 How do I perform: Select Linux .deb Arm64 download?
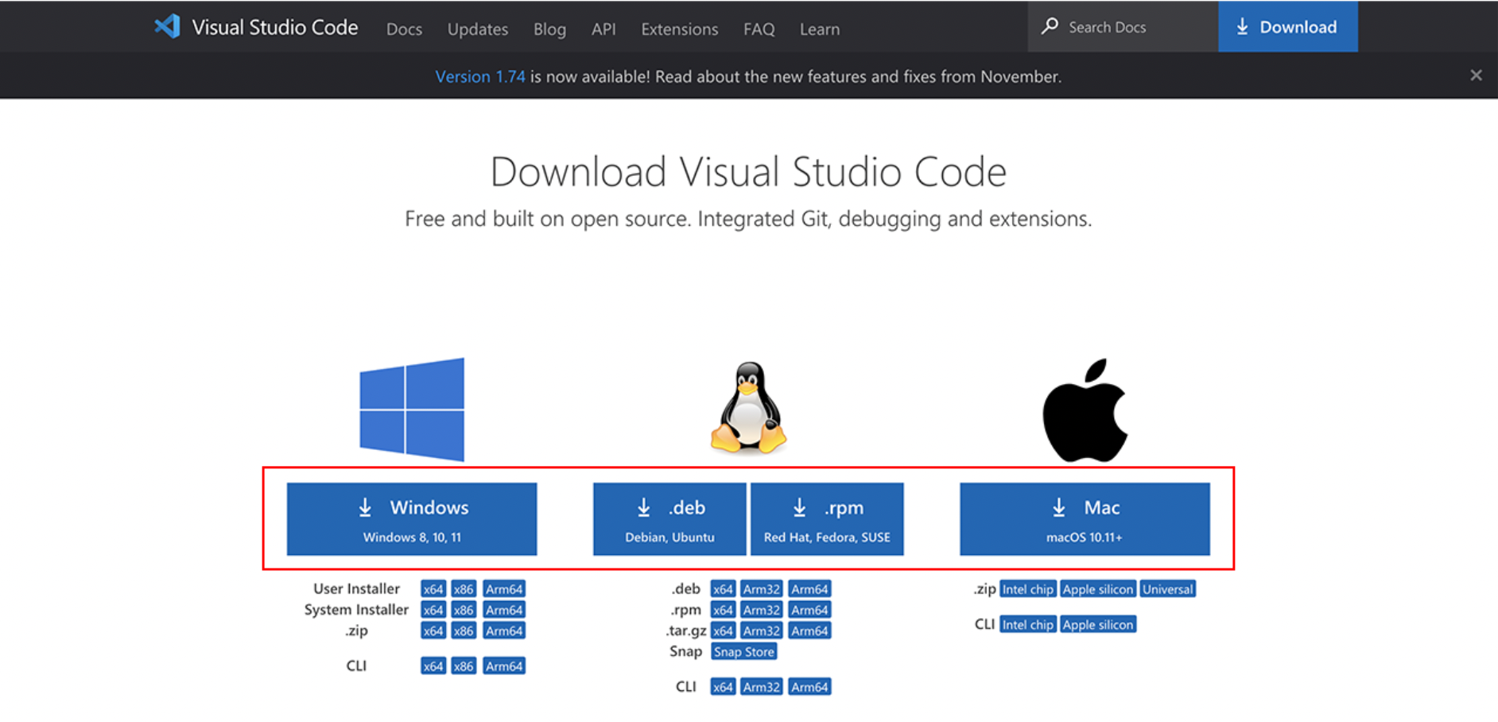(809, 589)
